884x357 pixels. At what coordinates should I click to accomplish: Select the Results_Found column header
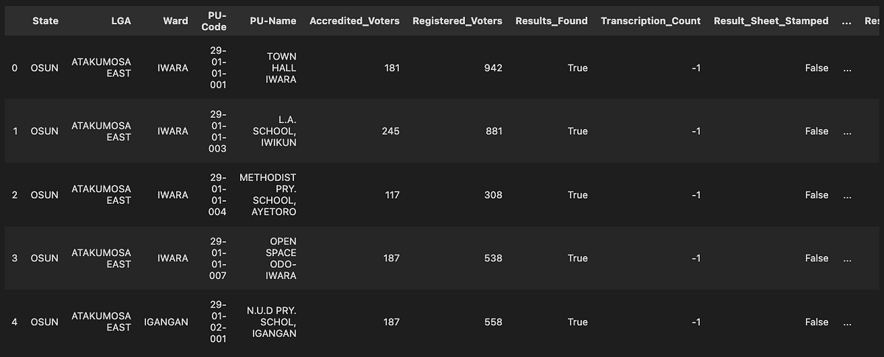pyautogui.click(x=552, y=21)
